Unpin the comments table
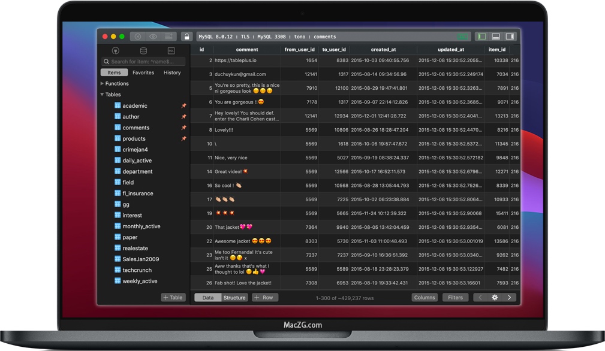This screenshot has height=351, width=605. point(183,127)
